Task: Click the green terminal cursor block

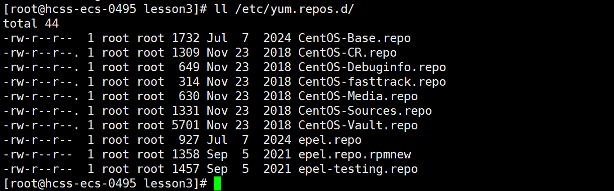Action: pos(217,183)
